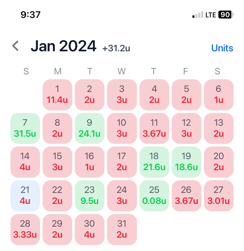Open the Jan 2024 month title

[63, 46]
